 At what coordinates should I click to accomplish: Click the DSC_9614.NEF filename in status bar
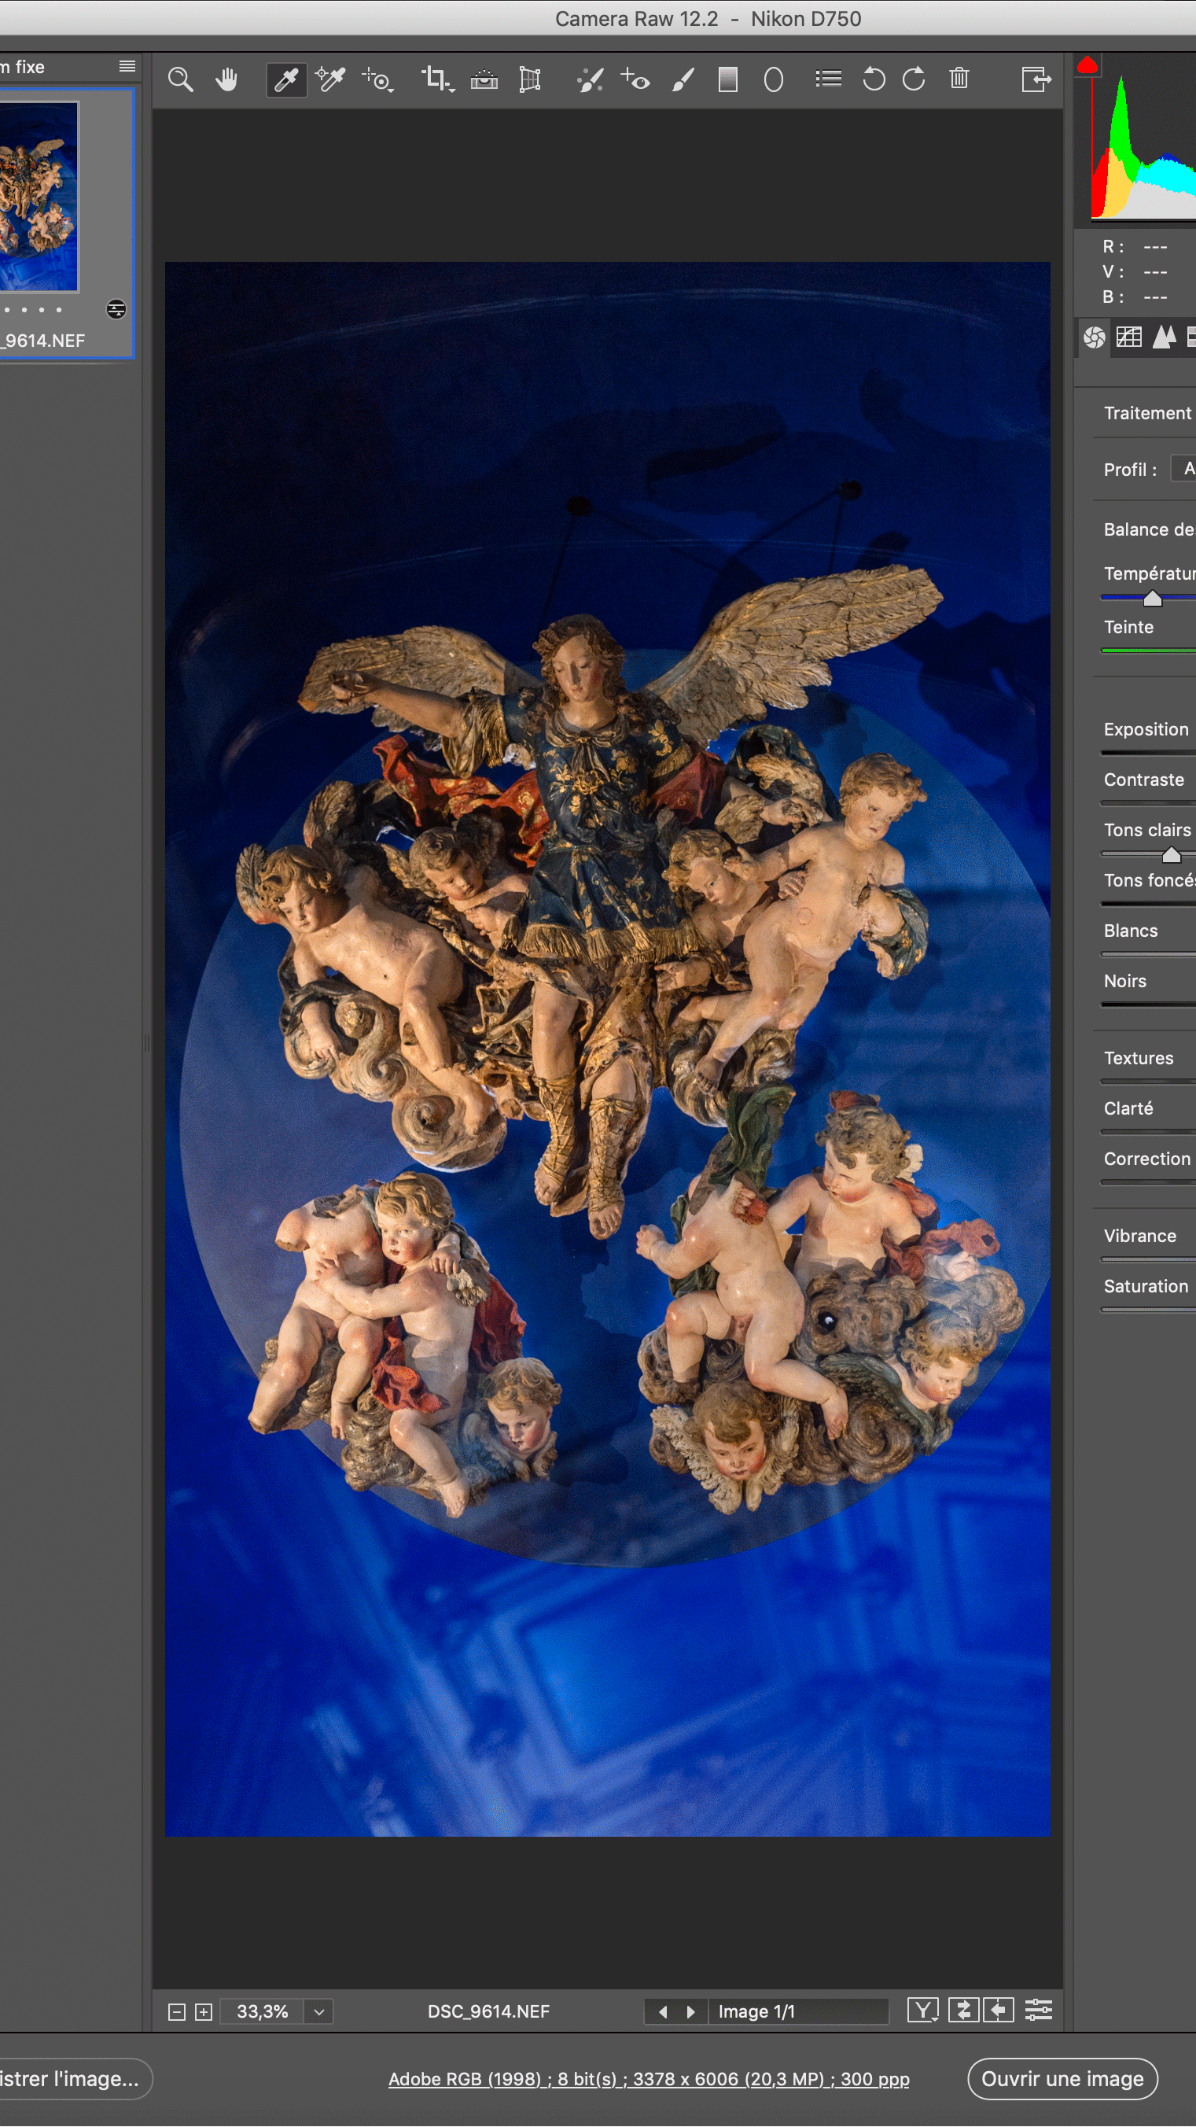488,2012
